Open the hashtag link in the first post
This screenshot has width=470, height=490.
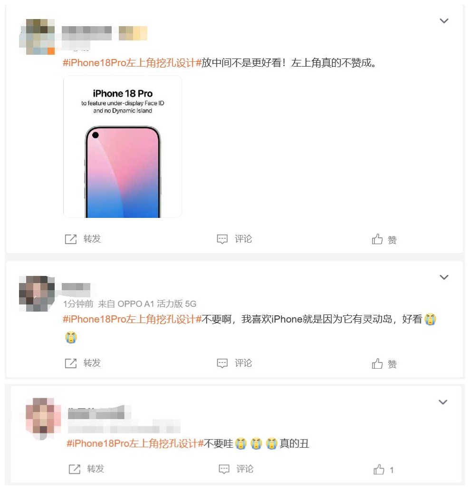coord(132,63)
